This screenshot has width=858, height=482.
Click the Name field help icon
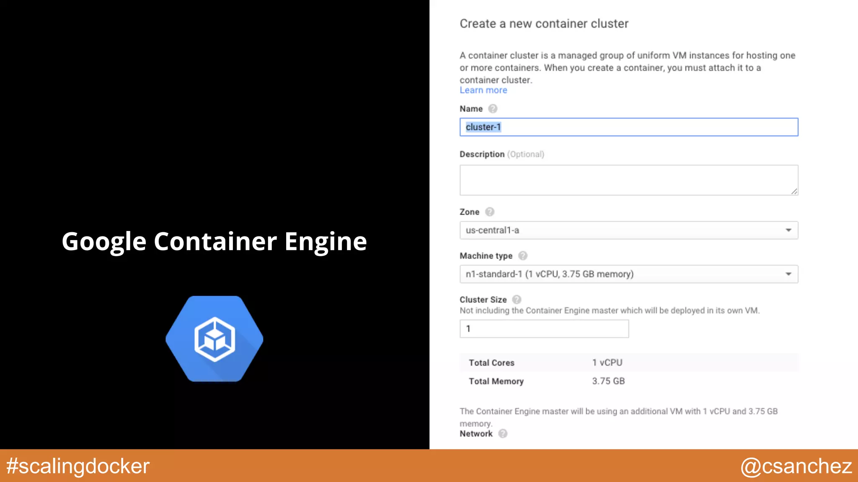click(x=493, y=109)
